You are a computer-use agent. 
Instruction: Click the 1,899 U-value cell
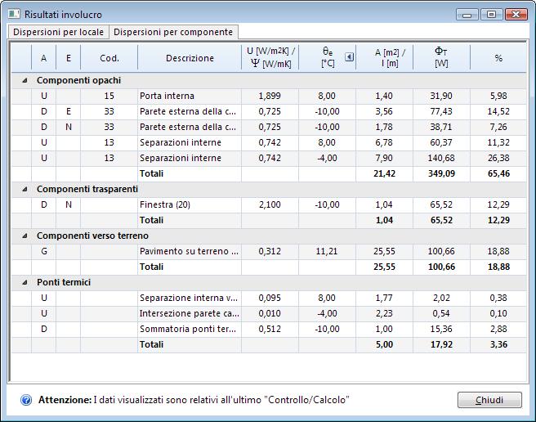[270, 96]
